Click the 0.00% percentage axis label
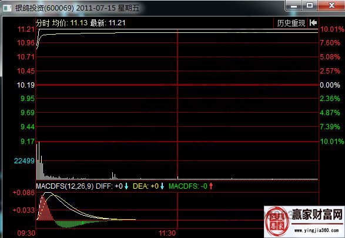345x238 pixels. pos(330,85)
